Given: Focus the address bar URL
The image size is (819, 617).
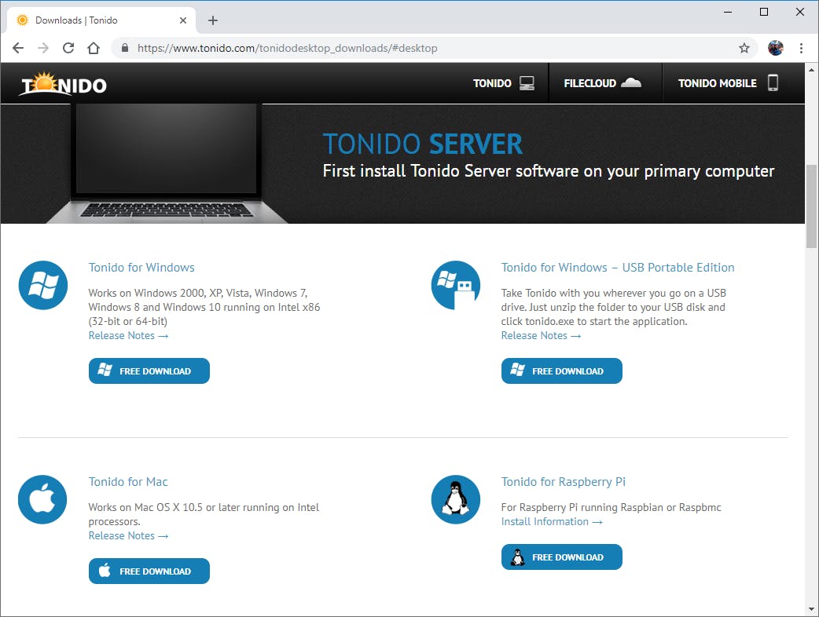Looking at the screenshot, I should (287, 48).
